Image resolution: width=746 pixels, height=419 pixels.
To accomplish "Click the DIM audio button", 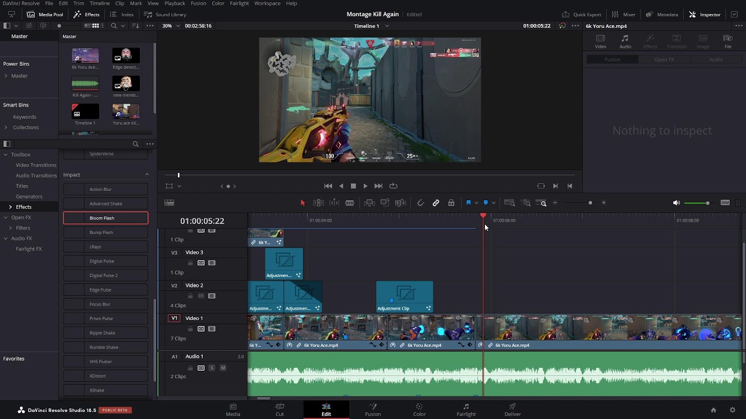I will (725, 203).
